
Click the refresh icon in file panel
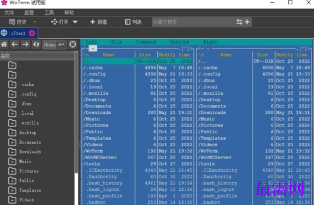36,44
